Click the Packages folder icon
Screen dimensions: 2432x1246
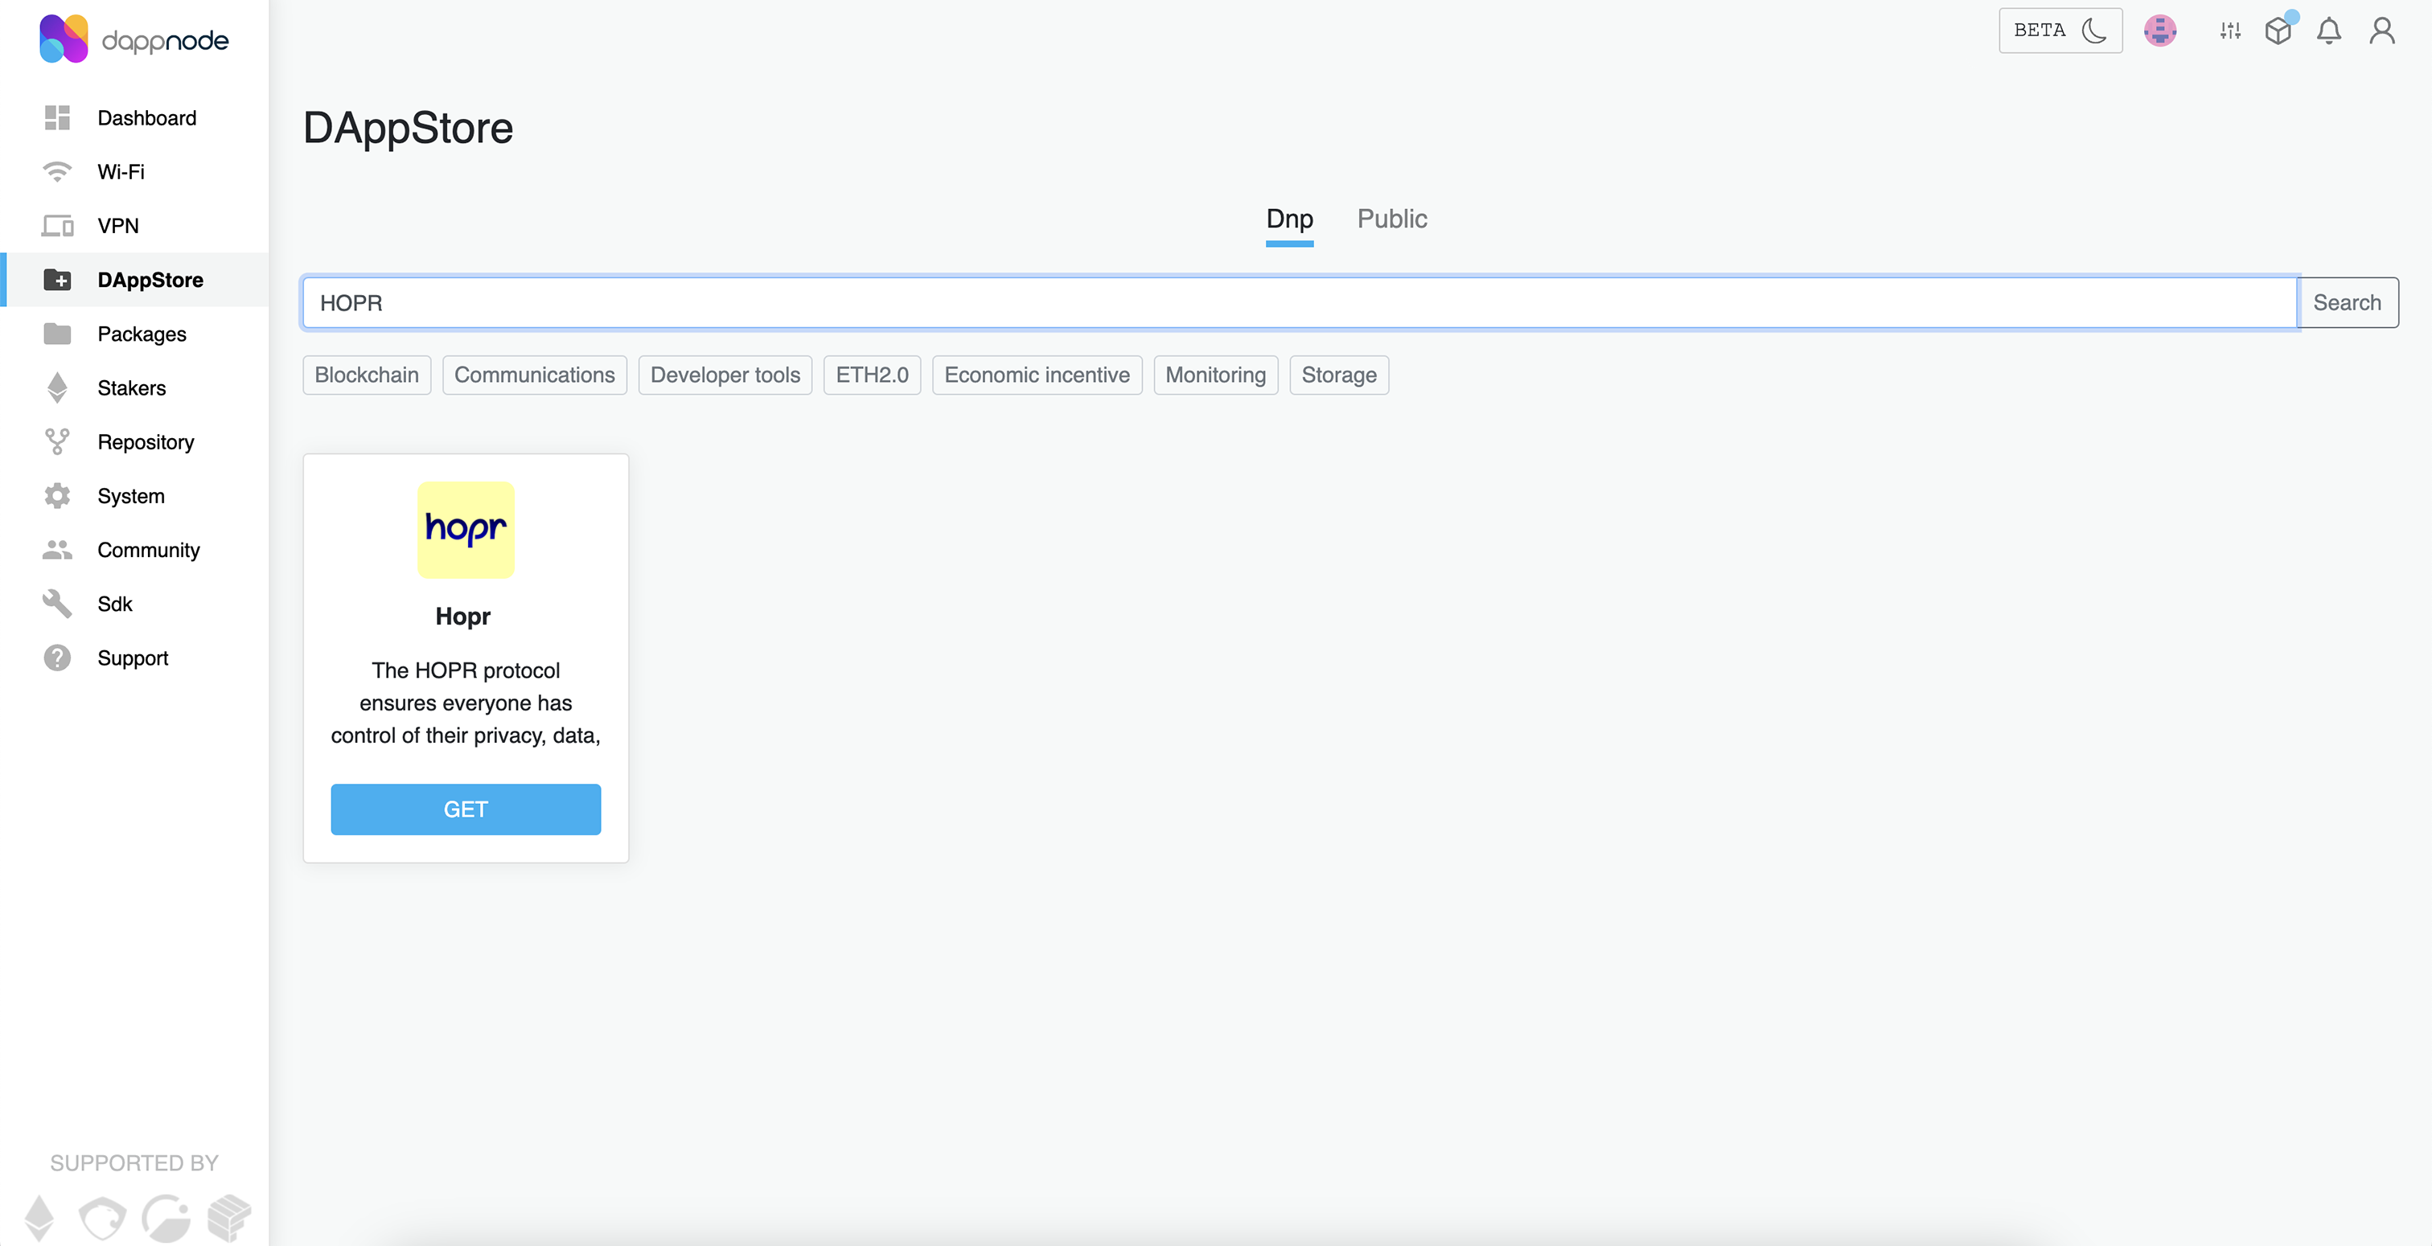(x=56, y=334)
